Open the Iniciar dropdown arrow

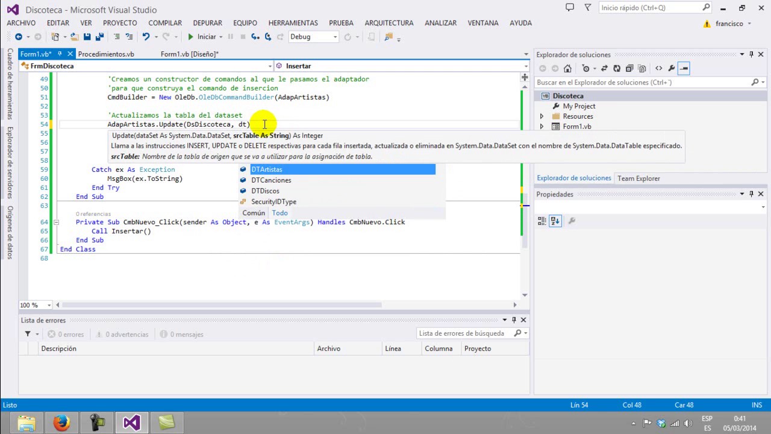tap(221, 37)
